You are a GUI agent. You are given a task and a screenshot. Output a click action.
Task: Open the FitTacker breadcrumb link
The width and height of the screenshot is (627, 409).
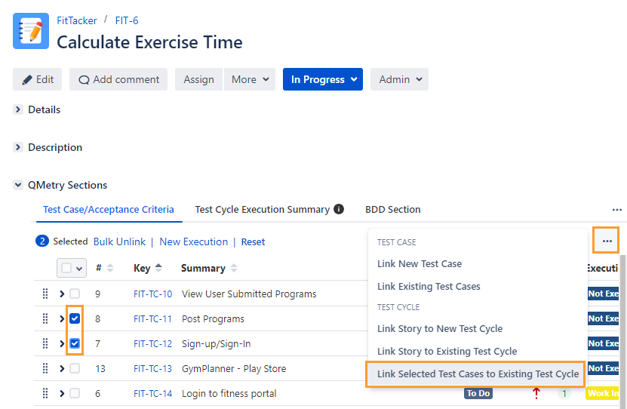coord(77,20)
